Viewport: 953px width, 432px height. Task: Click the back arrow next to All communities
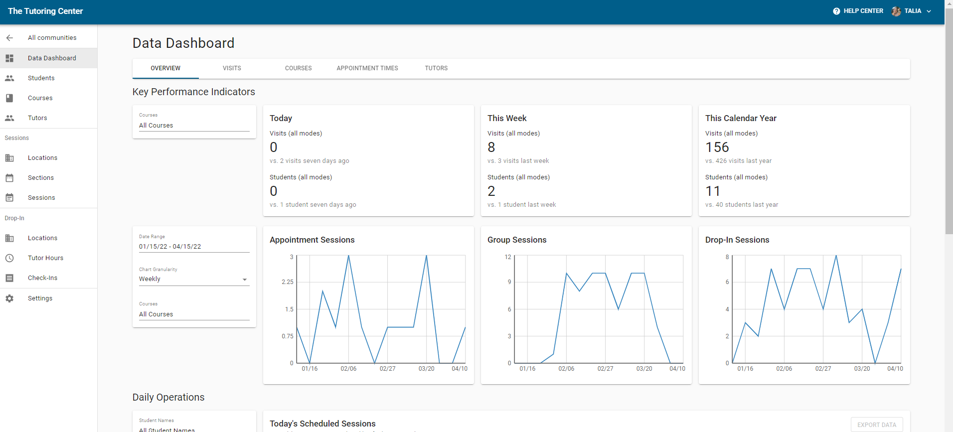tap(9, 38)
